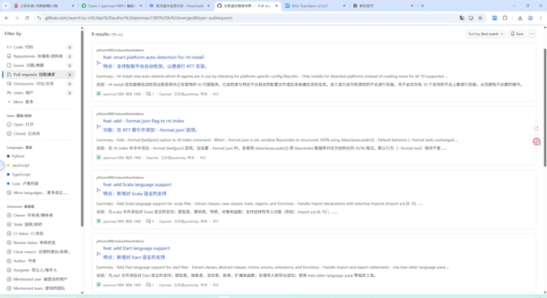Click merged PR icon beside the --format json title
547x298 pixels.
tap(99, 126)
